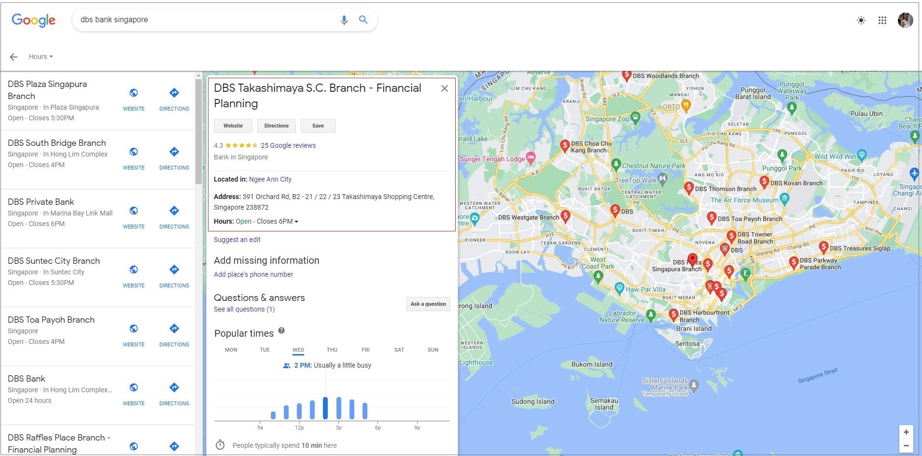Viewport: 922px width, 456px height.
Task: Click Suggest an edit link
Action: pos(237,240)
